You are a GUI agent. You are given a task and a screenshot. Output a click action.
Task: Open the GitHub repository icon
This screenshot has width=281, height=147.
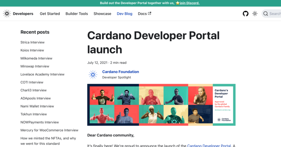tap(245, 14)
